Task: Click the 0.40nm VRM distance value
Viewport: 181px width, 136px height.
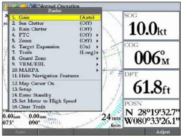Action: (11, 117)
